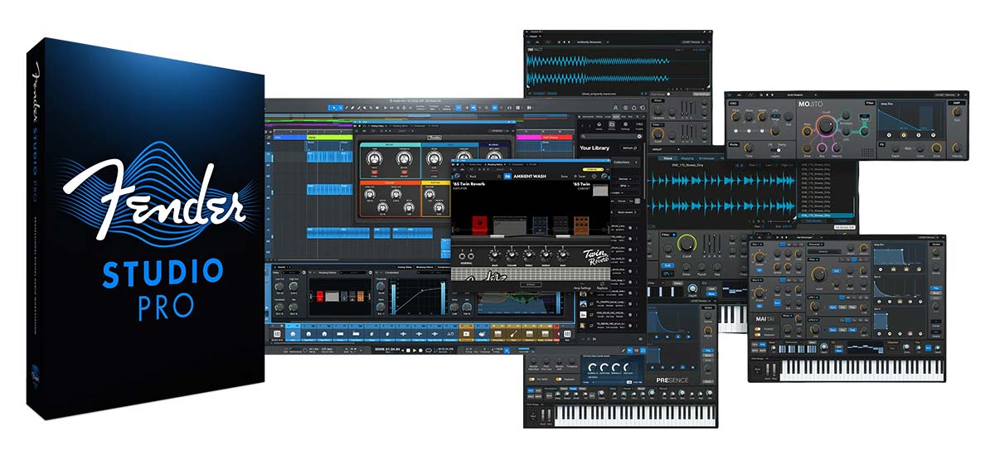Viewport: 995px width, 460px height.
Task: Click the orange pedal on the Ambient Wash pedalboard
Action: click(x=581, y=225)
